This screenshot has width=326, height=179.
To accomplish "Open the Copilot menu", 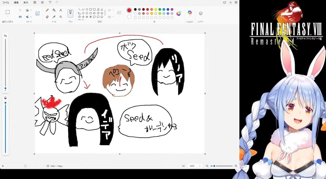I will (190, 13).
